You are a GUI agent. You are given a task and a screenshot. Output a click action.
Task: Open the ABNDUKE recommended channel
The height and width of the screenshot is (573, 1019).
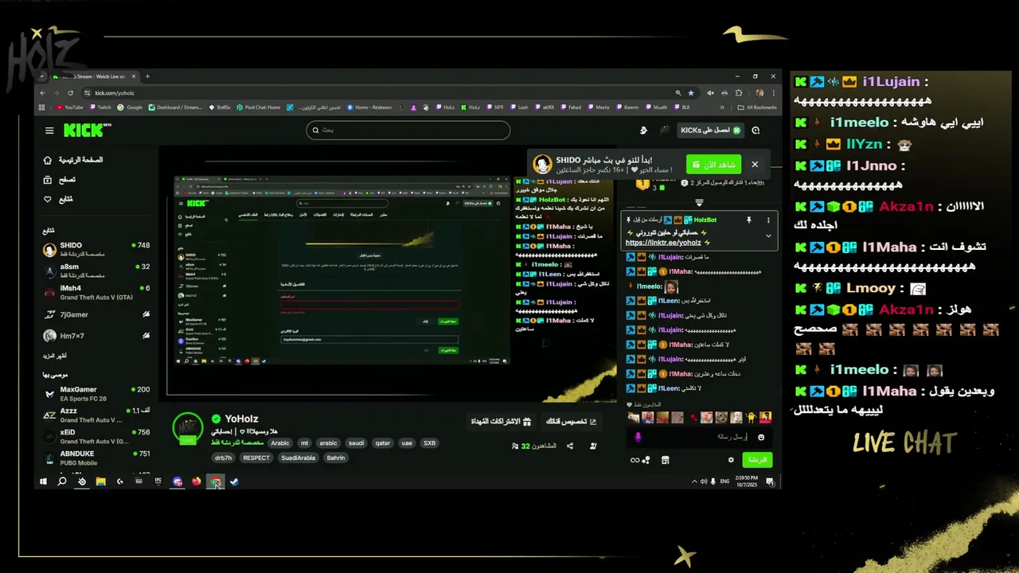(96, 458)
